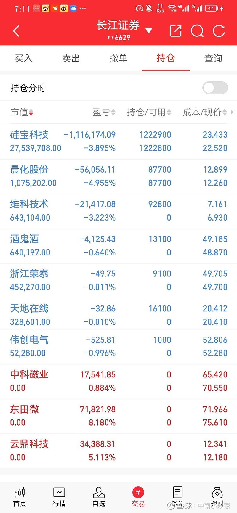Go to 首页 in the bottom bar
This screenshot has height=513, width=237.
coord(20,497)
